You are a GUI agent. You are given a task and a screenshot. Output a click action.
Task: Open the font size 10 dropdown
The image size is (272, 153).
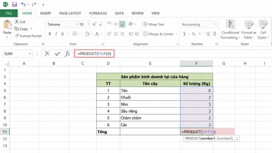(x=88, y=24)
